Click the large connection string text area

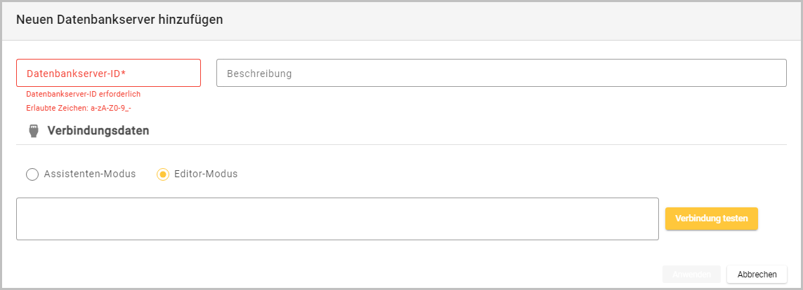pos(337,219)
